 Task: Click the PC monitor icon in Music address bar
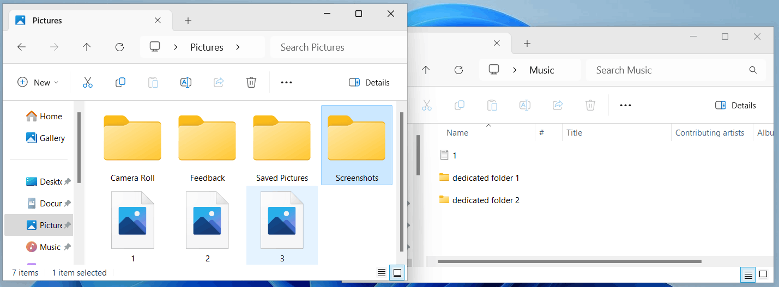point(494,70)
